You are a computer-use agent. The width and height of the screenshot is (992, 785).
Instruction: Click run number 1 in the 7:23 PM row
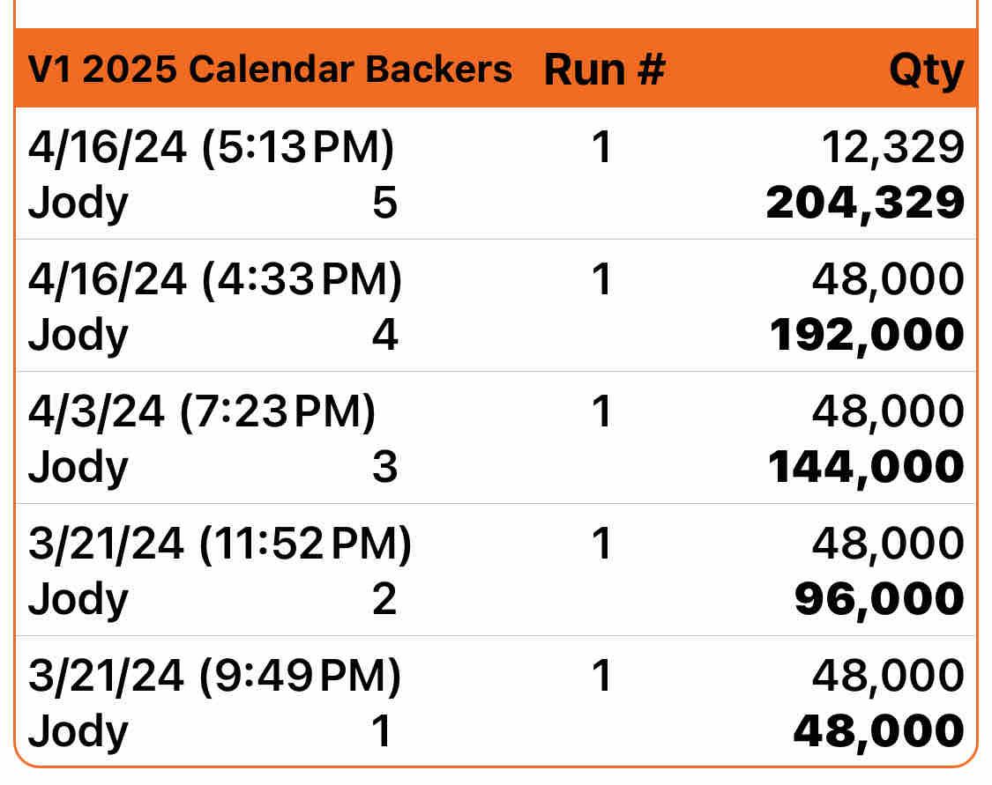point(601,411)
